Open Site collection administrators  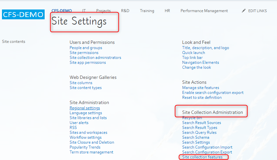(x=96, y=58)
